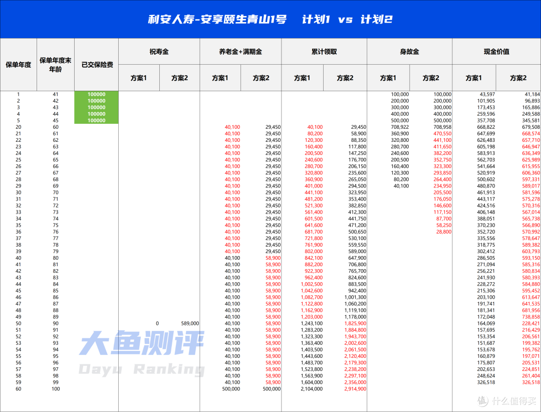Click red death benefit value 234,950
The image size is (541, 412).
443,186
